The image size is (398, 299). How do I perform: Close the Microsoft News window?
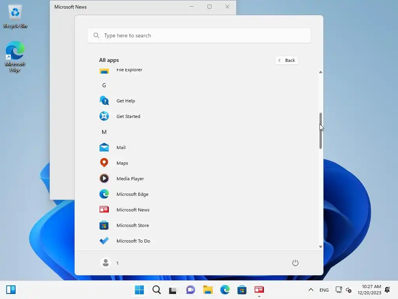point(227,7)
